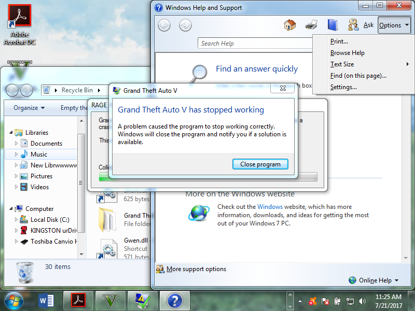Select New Librwwwww library item

click(x=54, y=165)
